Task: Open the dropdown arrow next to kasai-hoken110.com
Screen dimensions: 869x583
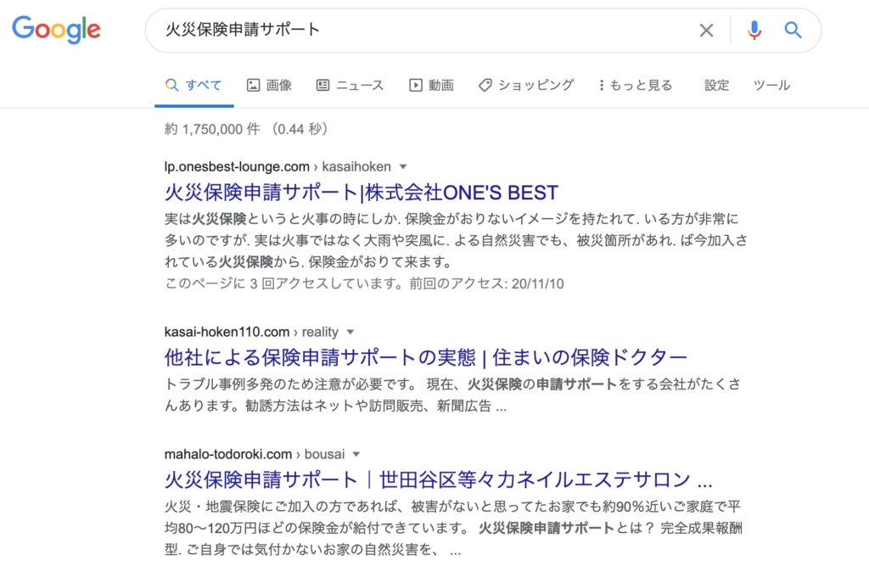Action: click(x=351, y=332)
